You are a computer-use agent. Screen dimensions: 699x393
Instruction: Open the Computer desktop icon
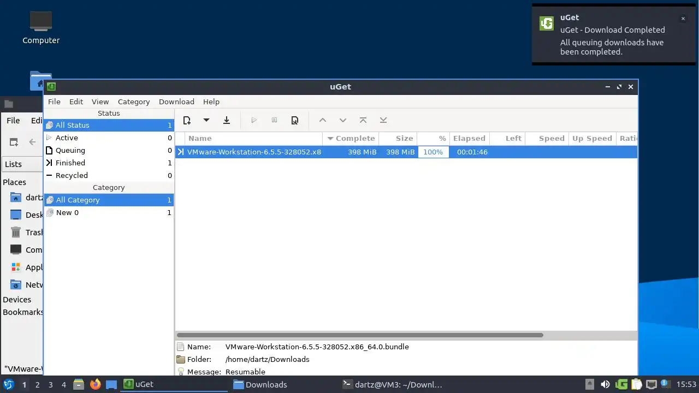[x=41, y=28]
